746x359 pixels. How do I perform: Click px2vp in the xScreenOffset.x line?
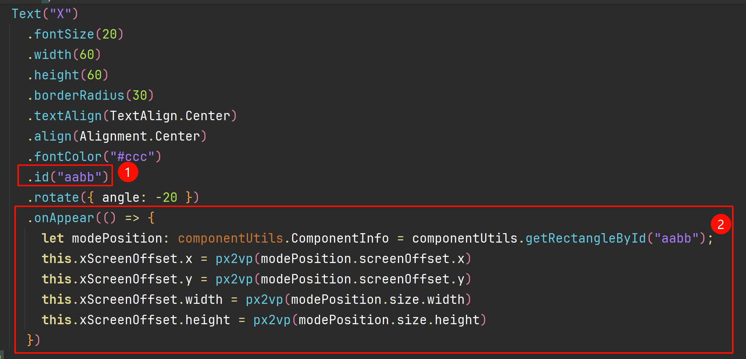(x=234, y=259)
